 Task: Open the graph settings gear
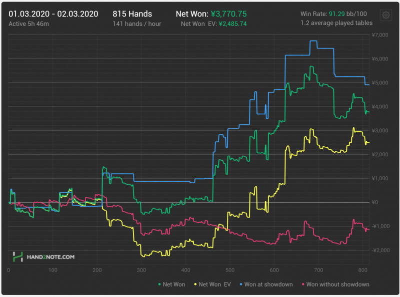click(385, 15)
